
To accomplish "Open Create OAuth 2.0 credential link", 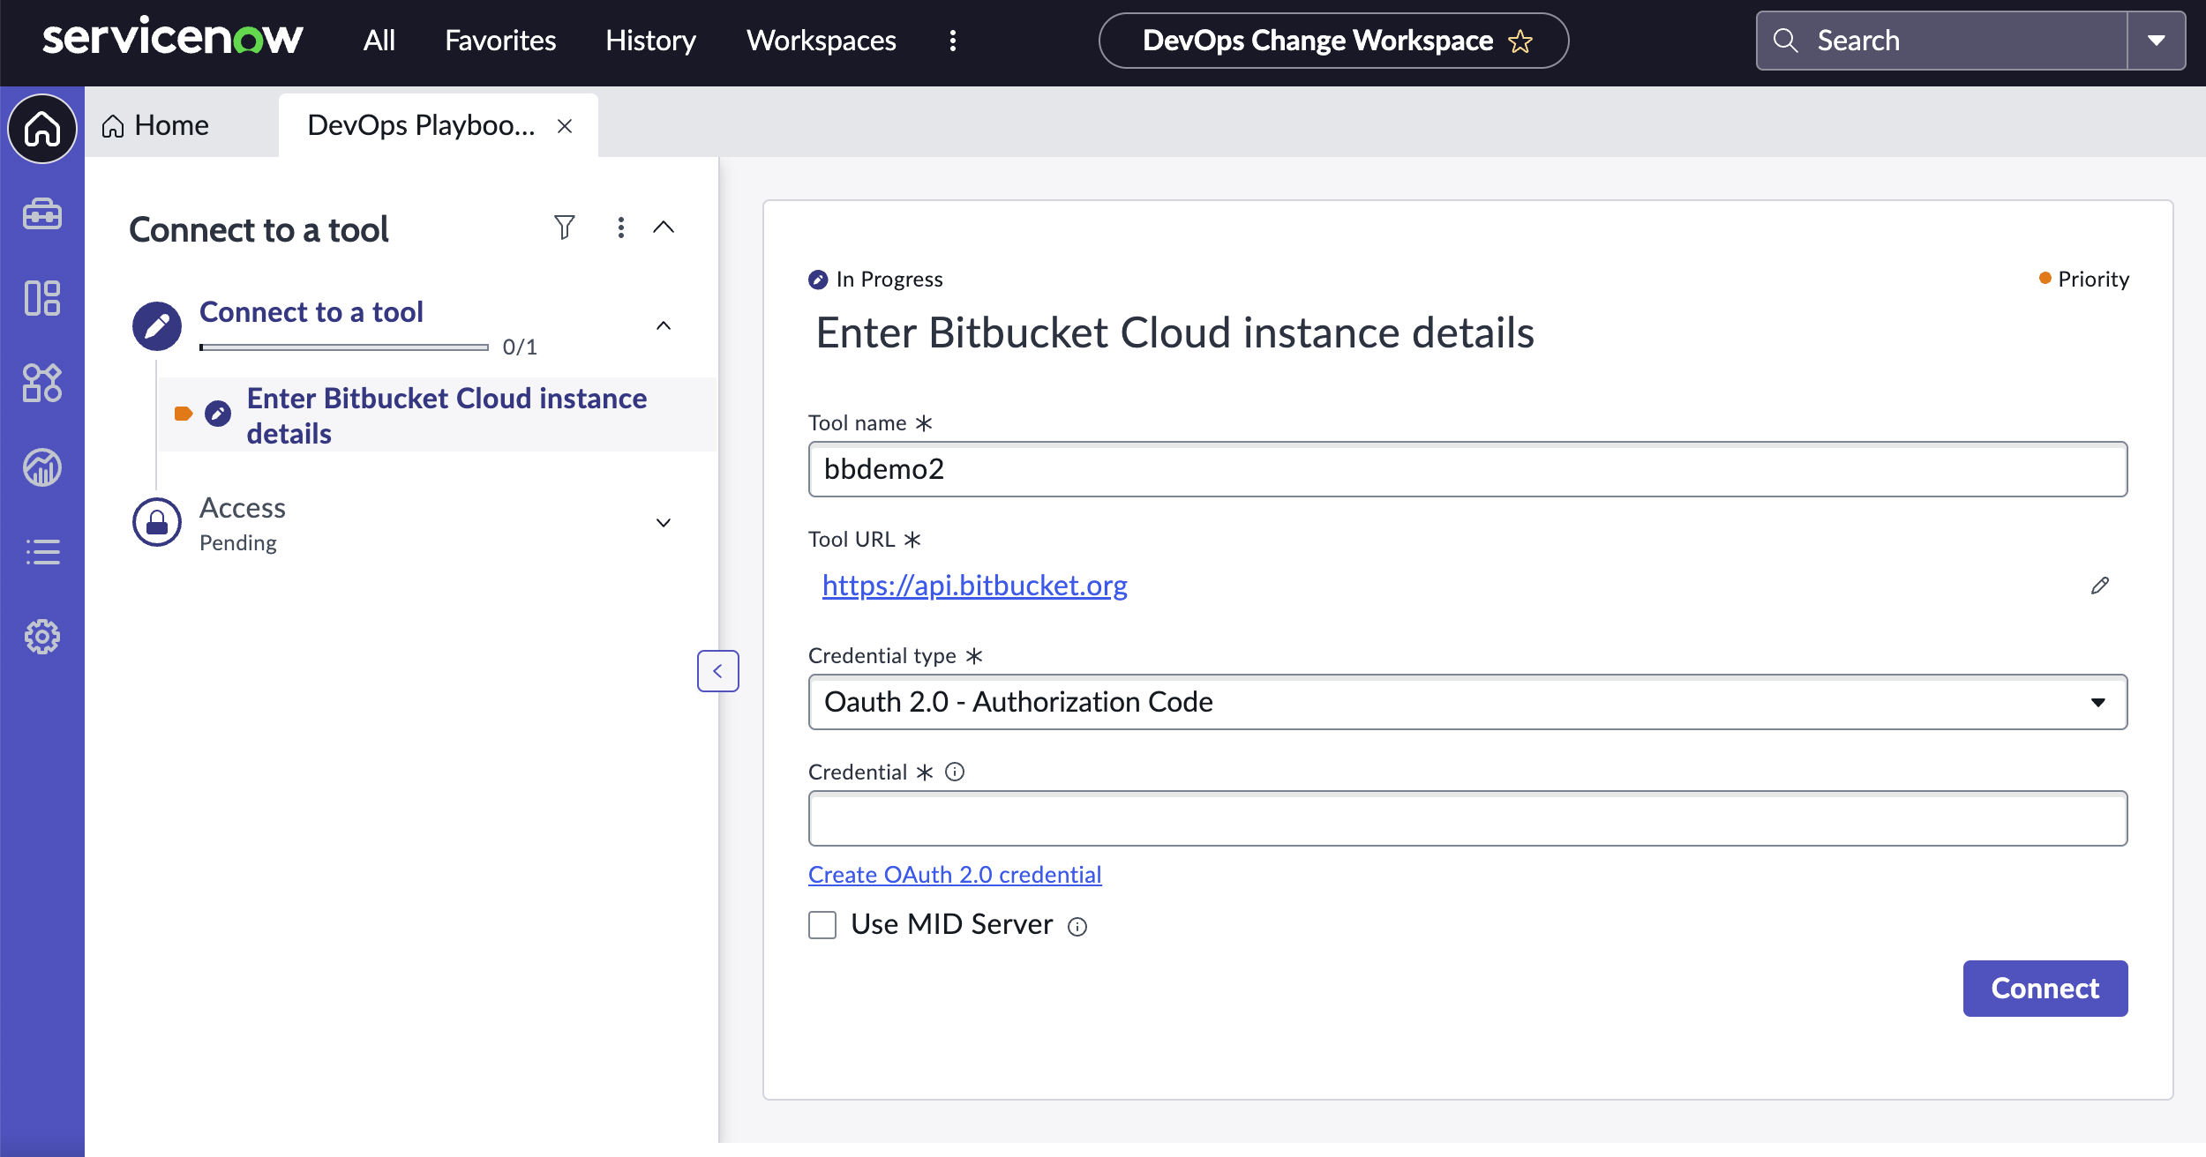I will 955,874.
